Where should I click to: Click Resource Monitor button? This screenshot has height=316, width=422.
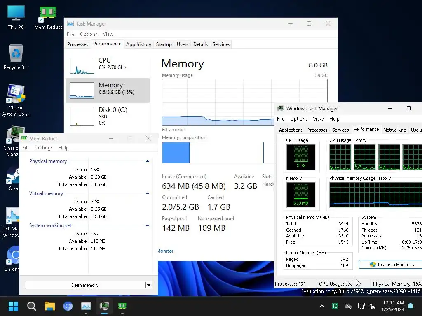(x=390, y=265)
